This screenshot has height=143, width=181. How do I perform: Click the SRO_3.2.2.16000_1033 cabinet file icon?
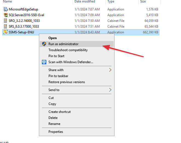click(5, 21)
